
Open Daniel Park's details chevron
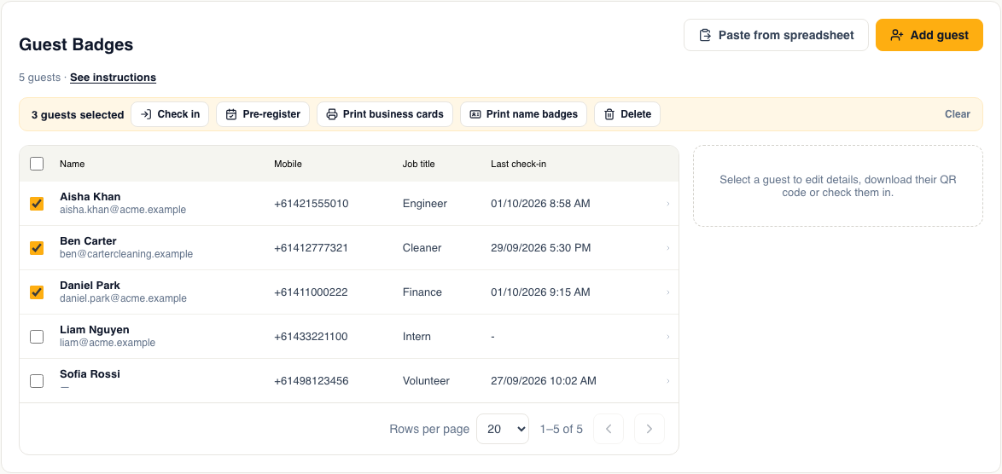point(667,292)
